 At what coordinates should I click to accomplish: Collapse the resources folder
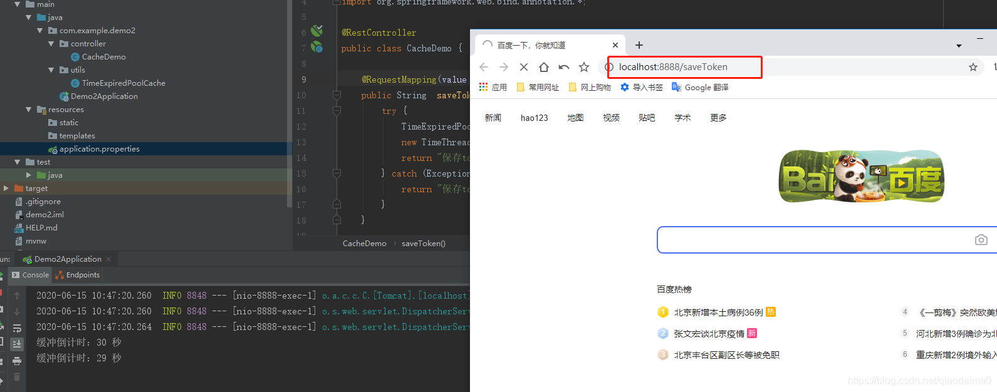click(29, 110)
